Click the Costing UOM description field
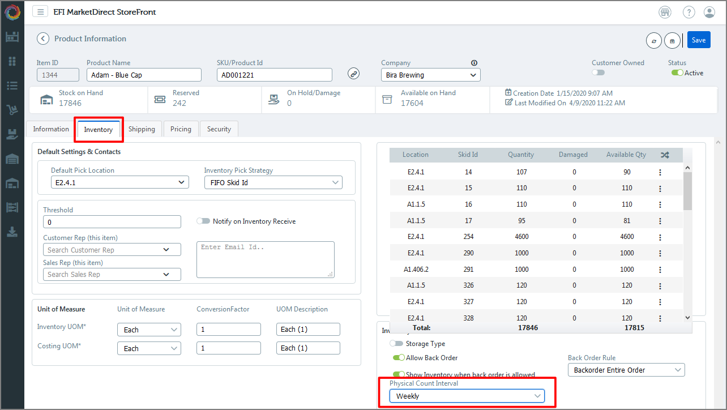Viewport: 727px width, 410px height. (308, 348)
